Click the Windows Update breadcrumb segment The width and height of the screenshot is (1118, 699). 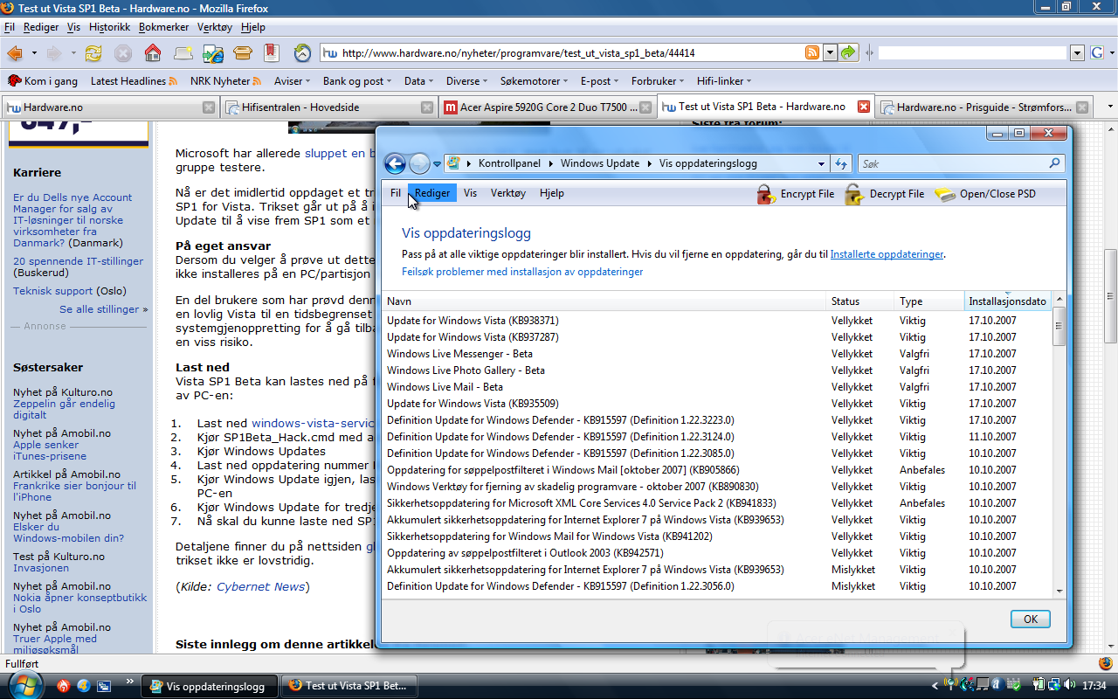click(x=600, y=163)
